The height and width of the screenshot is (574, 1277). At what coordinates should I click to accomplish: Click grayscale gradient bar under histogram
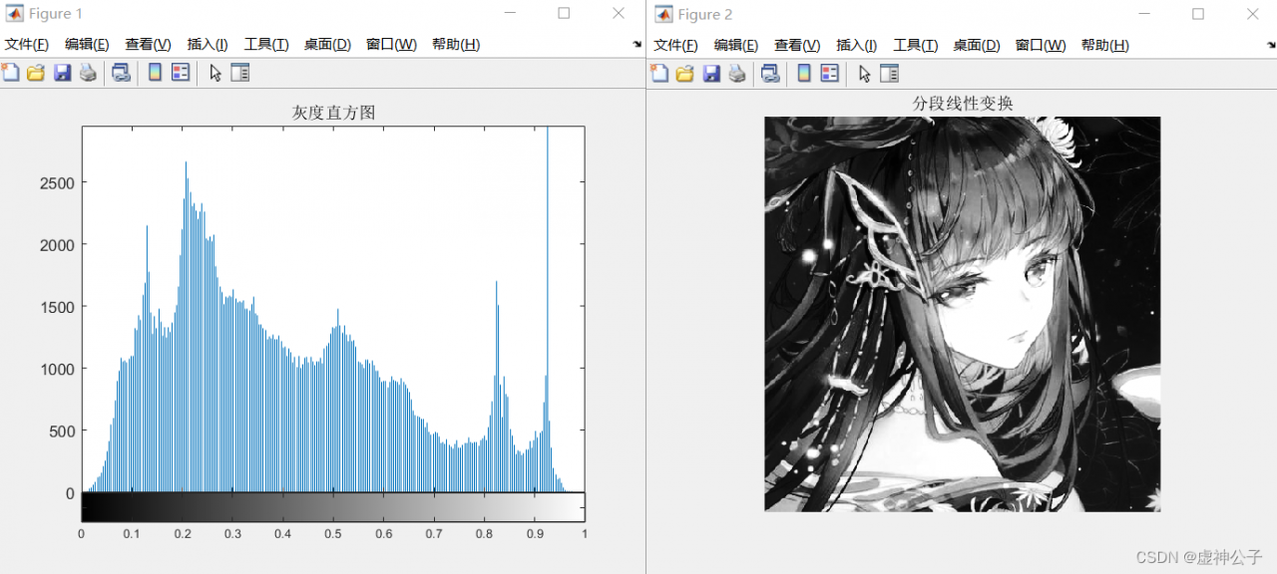click(333, 507)
